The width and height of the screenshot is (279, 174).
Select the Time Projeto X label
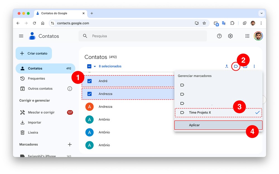200,112
